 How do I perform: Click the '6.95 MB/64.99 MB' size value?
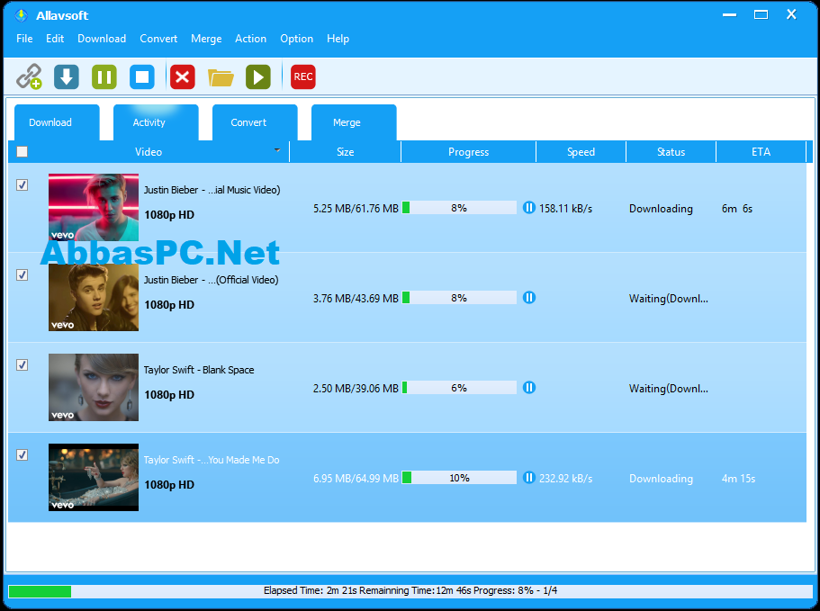[356, 478]
